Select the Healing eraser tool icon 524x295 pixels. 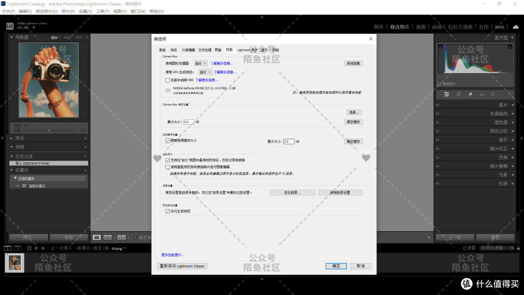[x=470, y=95]
